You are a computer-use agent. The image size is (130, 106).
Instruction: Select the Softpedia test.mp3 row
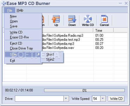point(65,40)
